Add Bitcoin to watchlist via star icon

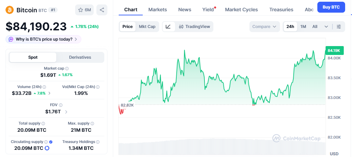84,10
